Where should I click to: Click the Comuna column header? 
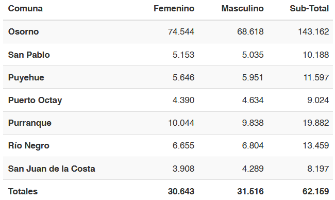tap(25, 9)
